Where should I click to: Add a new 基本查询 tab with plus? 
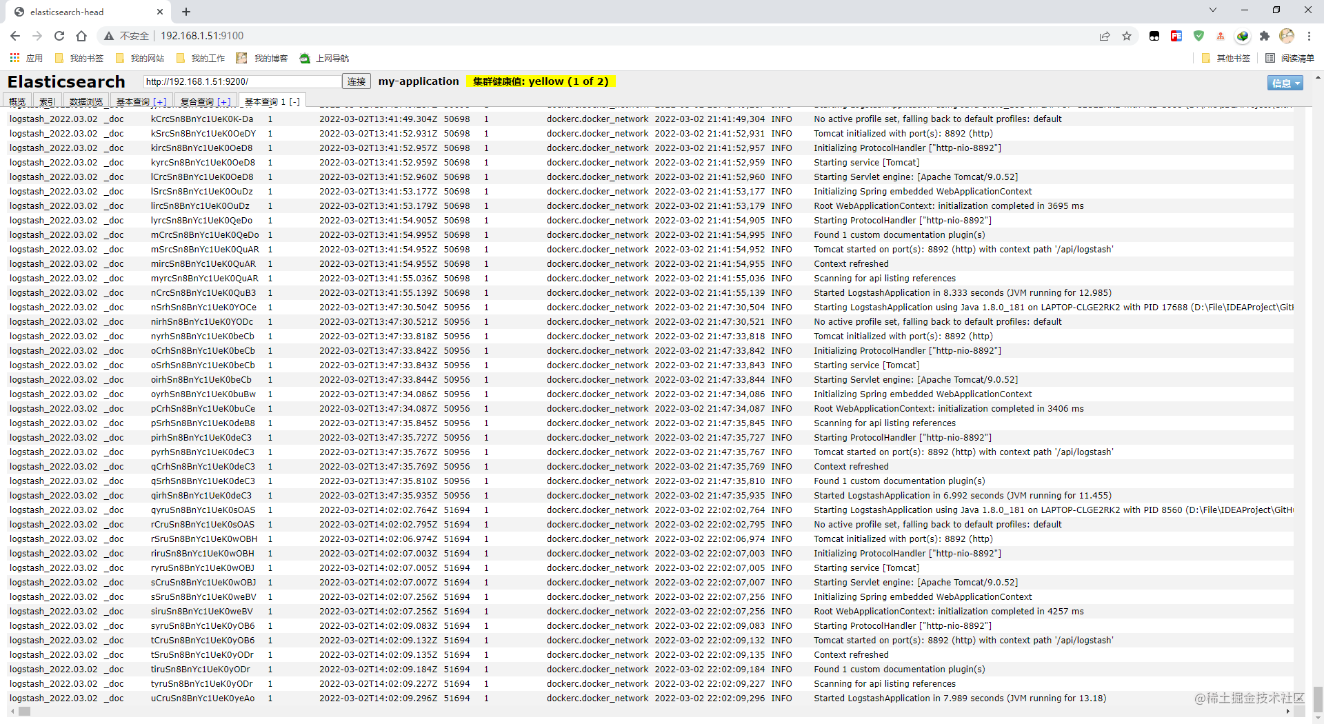(160, 102)
